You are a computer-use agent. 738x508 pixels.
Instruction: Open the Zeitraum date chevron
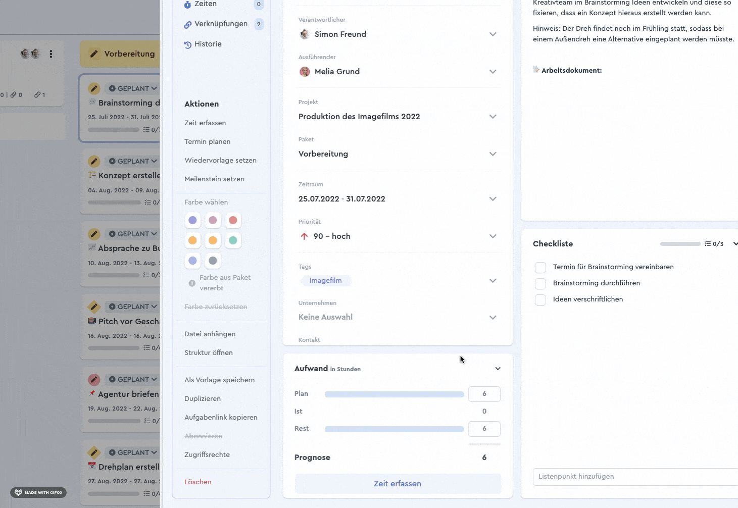coord(493,199)
